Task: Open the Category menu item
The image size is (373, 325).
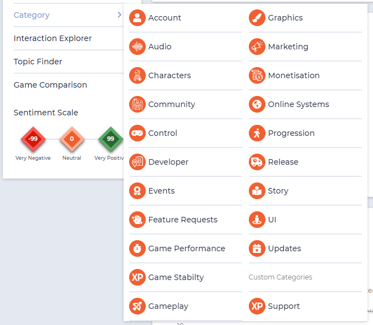Action: (69, 15)
